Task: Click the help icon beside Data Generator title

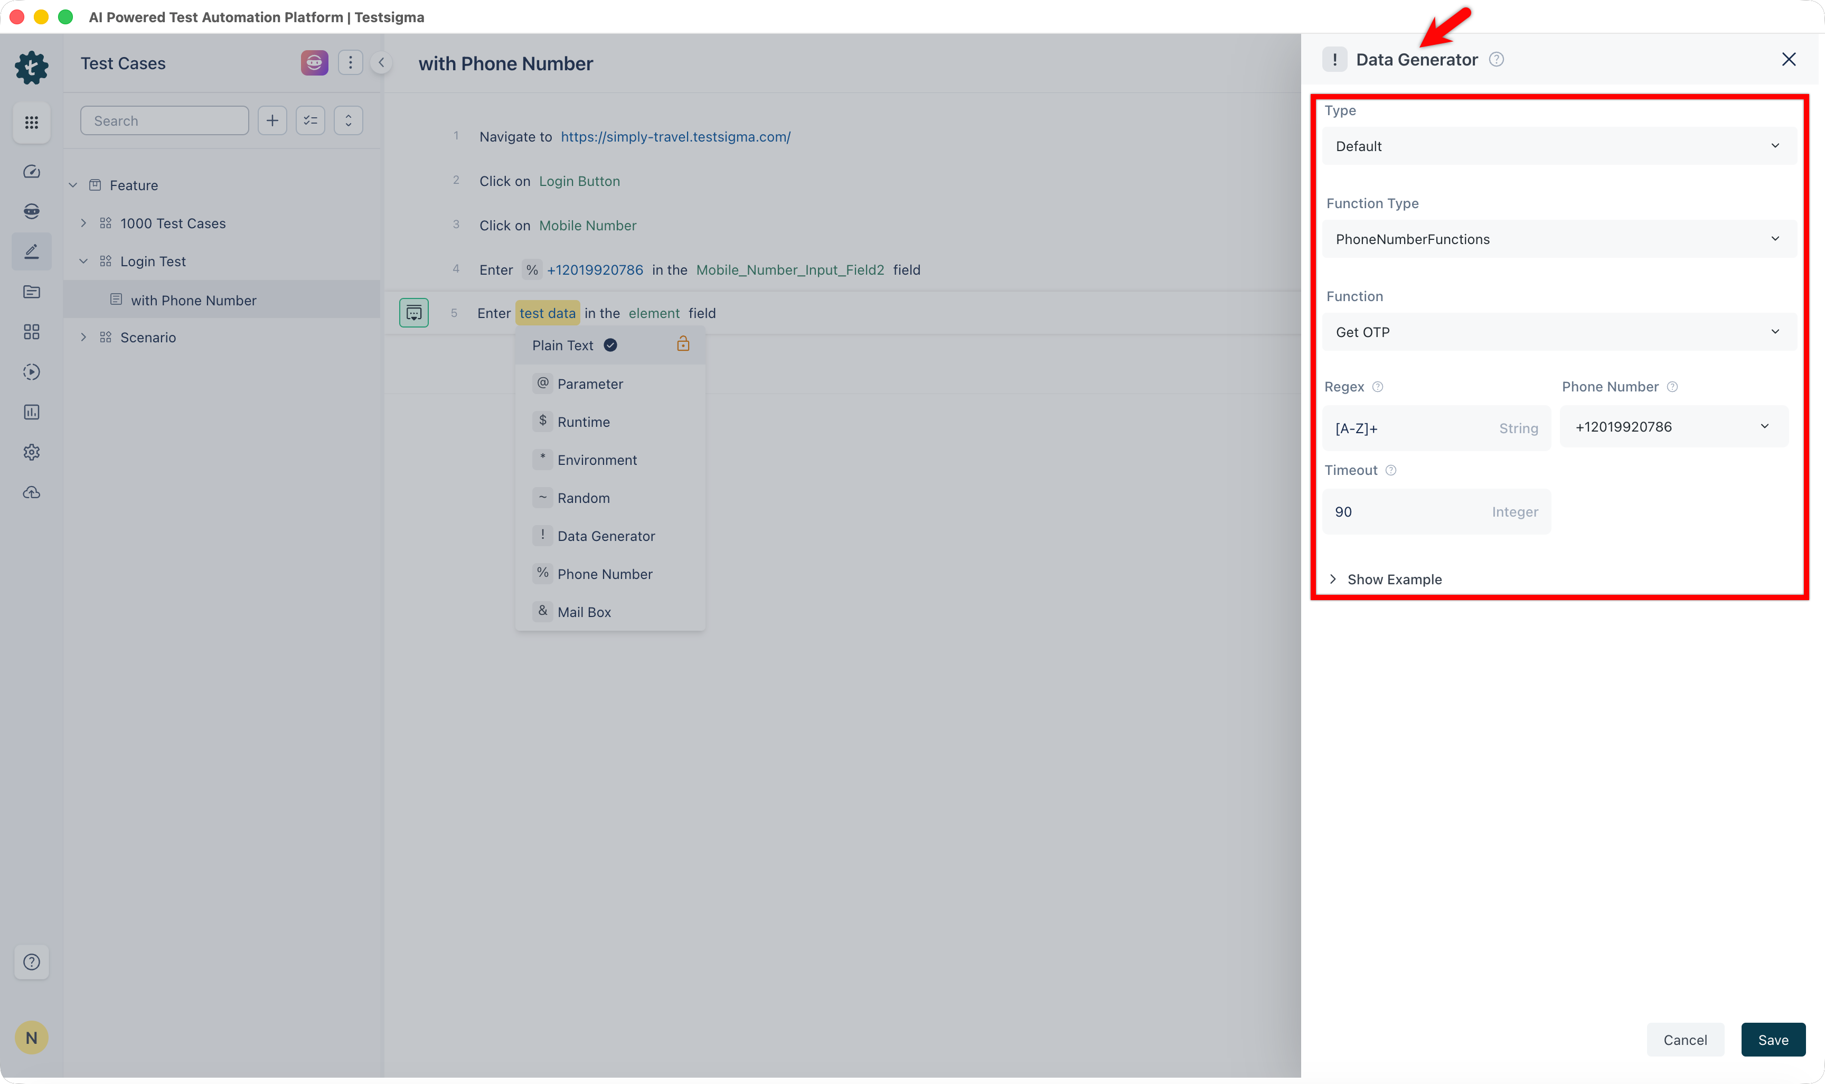Action: coord(1497,60)
